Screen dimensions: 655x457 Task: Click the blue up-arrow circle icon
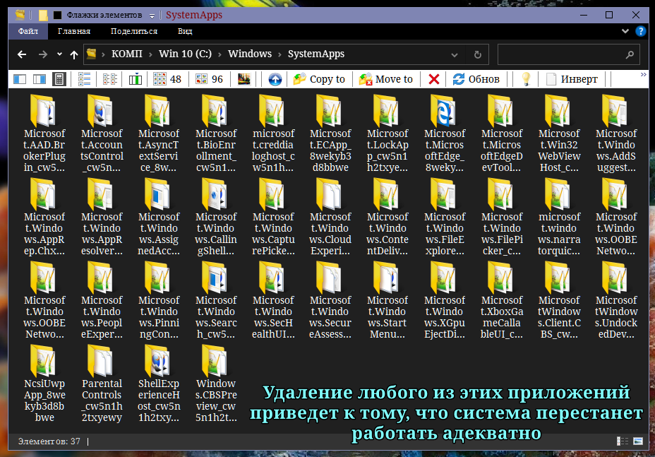pos(275,79)
